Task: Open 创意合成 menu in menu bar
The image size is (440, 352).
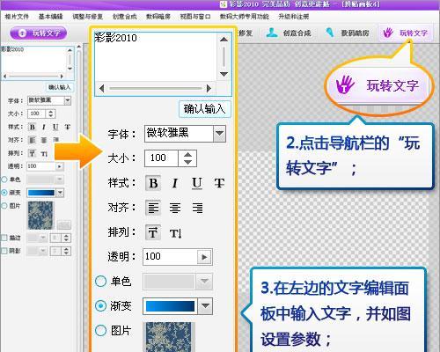Action: click(125, 17)
